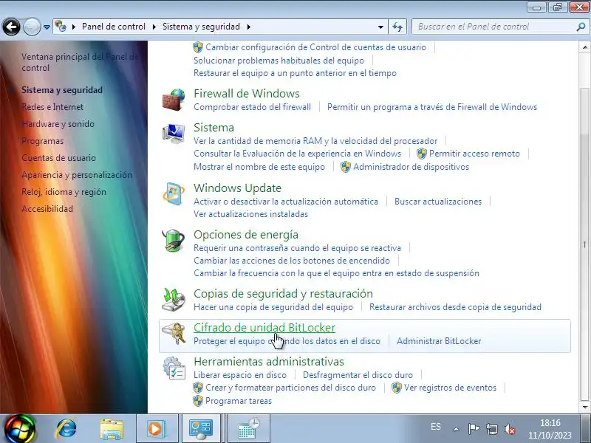
Task: Click Consultar la Evaluación de la experiencia en Windows
Action: 298,154
